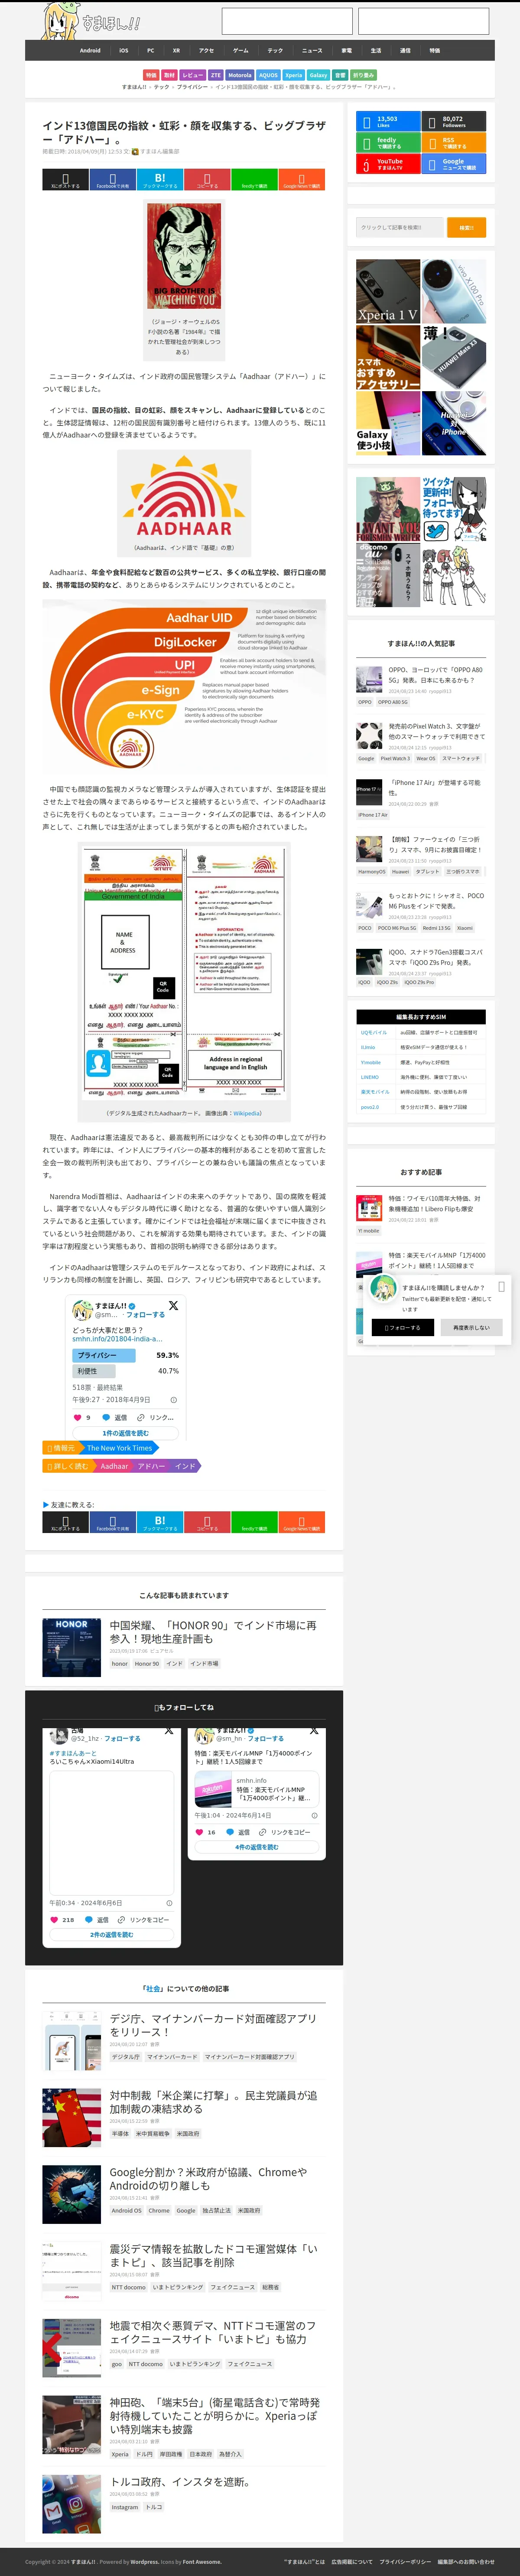Share on X from bar under headline

tap(65, 180)
